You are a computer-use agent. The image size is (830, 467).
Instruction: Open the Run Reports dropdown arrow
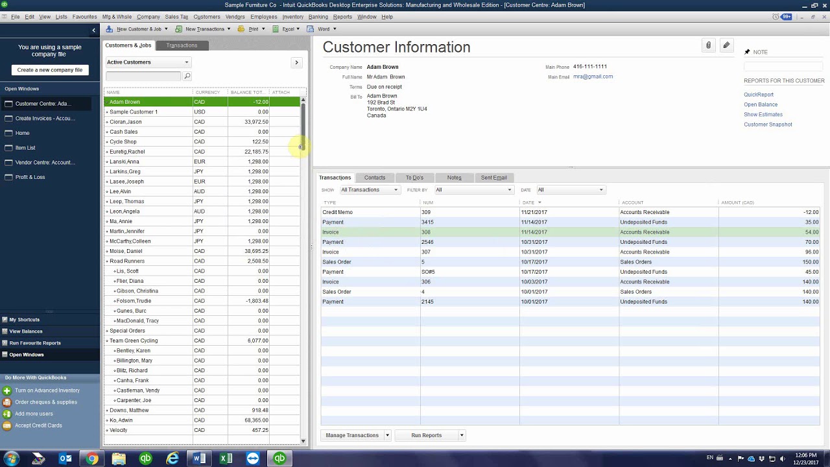[x=462, y=435]
